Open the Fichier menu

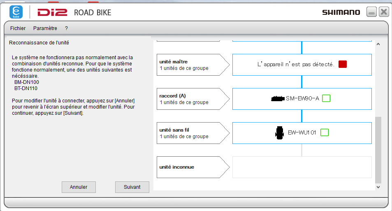18,28
